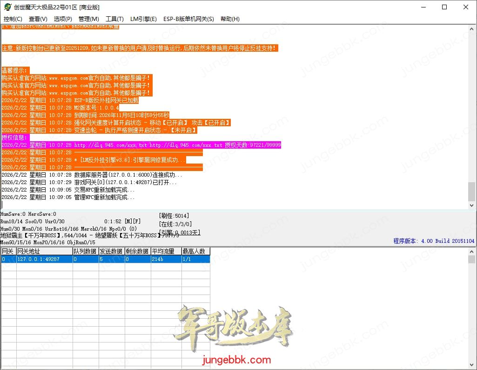Click the log panel scroll down arrow
The image size is (477, 370).
point(472,205)
